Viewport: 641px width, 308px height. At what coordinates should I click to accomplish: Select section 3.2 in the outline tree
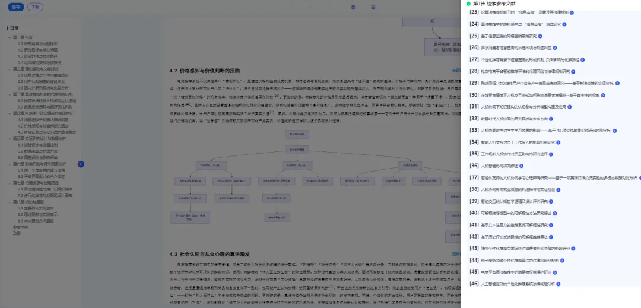click(45, 107)
